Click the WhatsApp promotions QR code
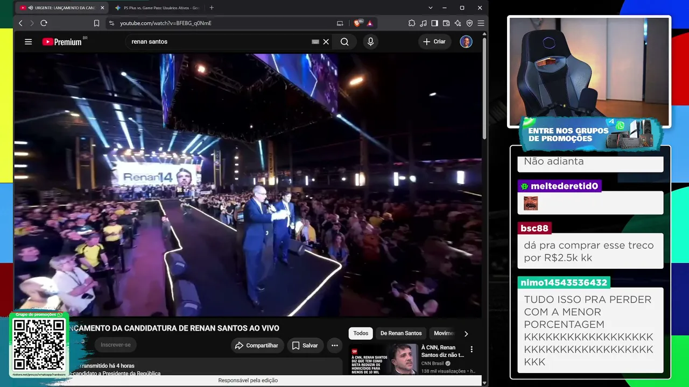Screen dimensions: 689x387 [39, 345]
